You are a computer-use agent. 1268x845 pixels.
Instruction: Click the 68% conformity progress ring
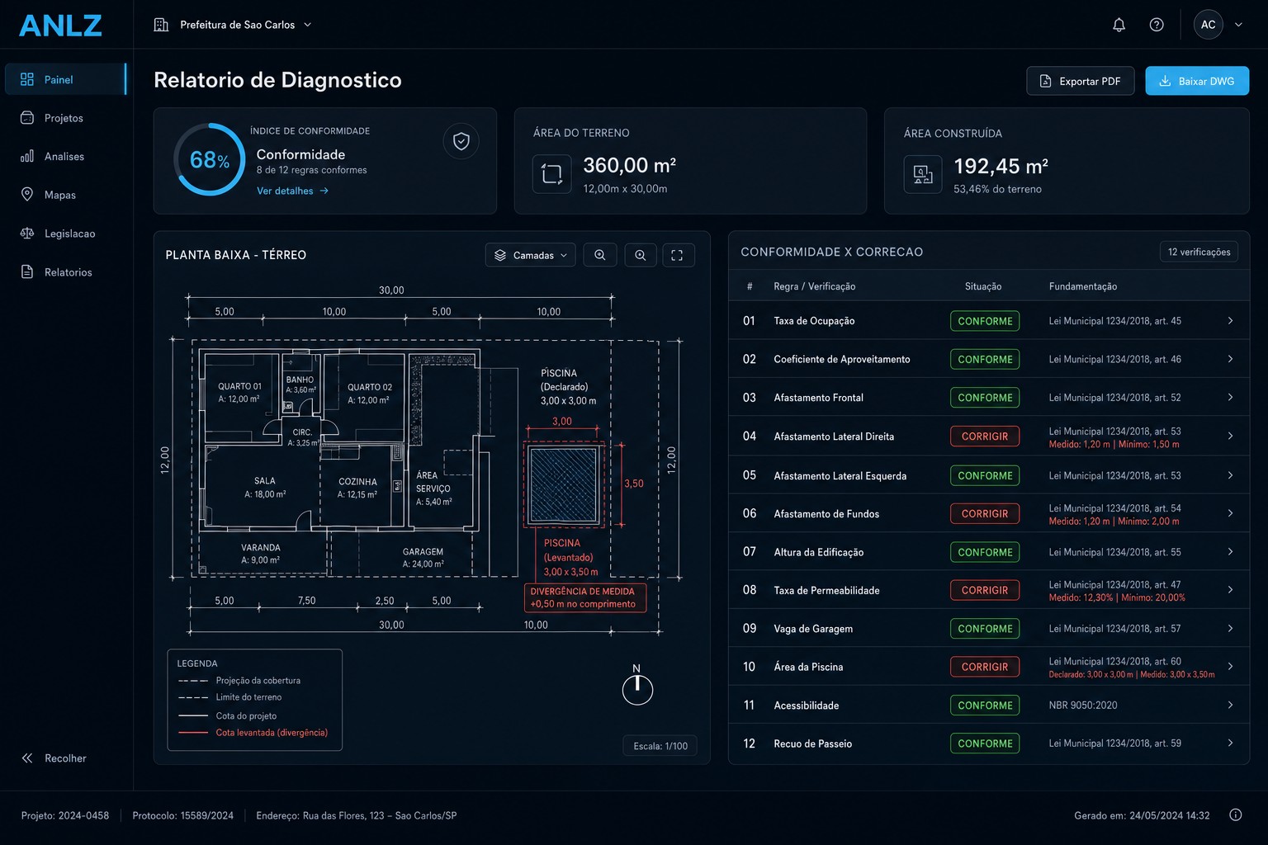tap(210, 159)
